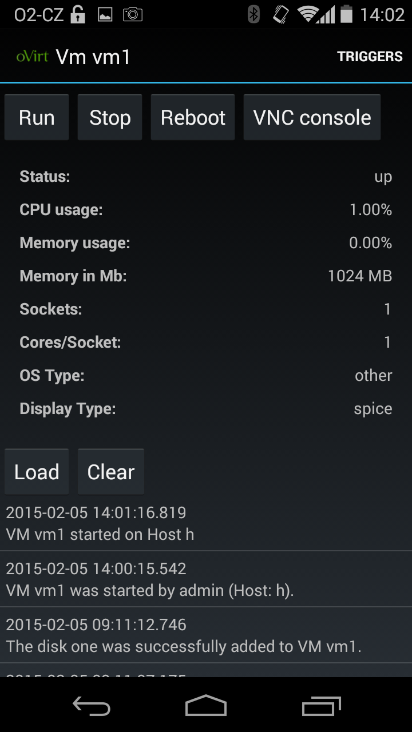The image size is (412, 732).
Task: Open recent apps navigation icon
Action: [x=321, y=706]
